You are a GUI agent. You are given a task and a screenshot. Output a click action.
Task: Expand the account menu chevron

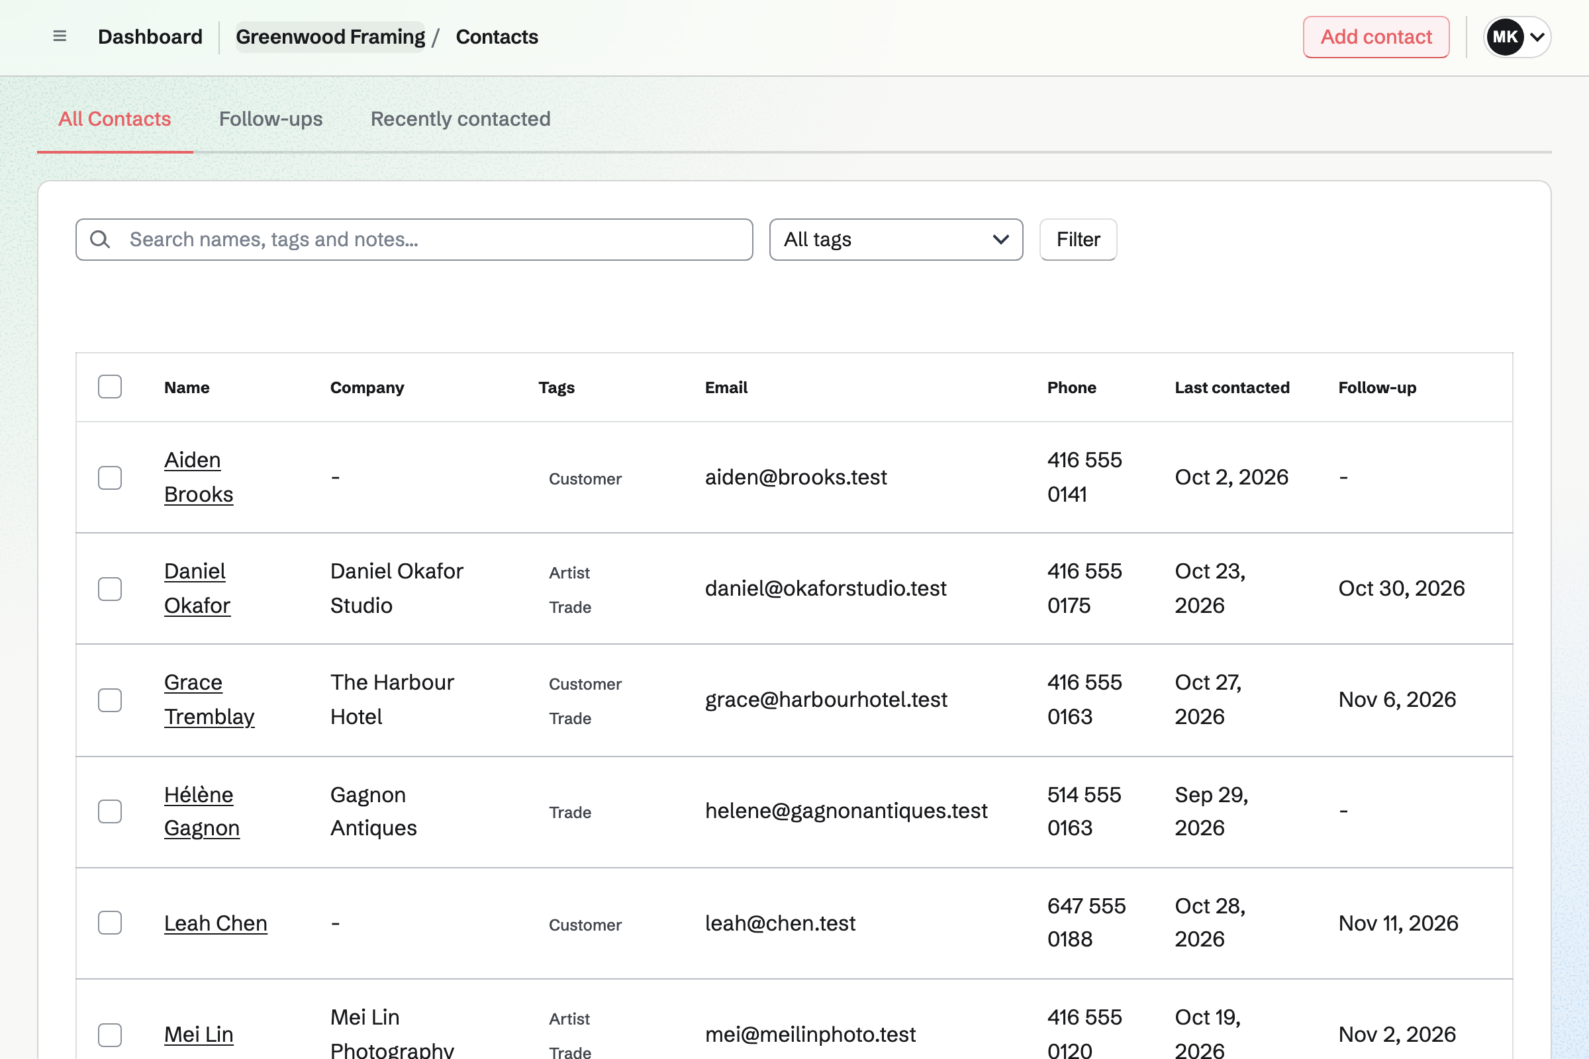1537,37
